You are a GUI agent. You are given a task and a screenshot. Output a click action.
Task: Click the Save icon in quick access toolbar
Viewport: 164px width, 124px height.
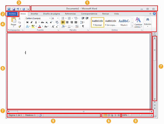[x=14, y=9]
